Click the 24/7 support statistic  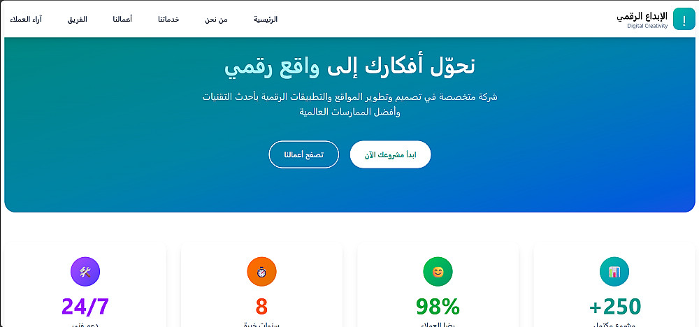coord(85,307)
